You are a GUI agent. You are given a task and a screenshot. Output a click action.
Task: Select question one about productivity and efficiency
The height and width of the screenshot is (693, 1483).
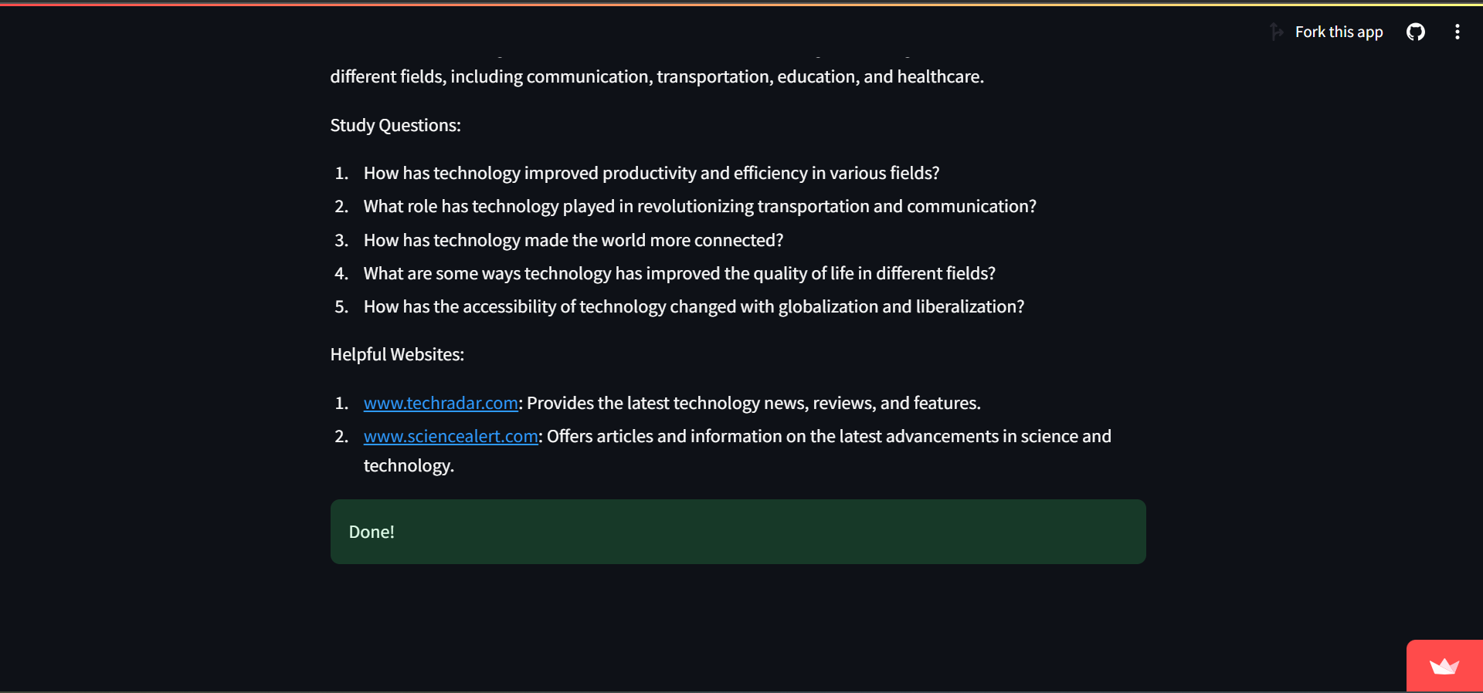(651, 173)
